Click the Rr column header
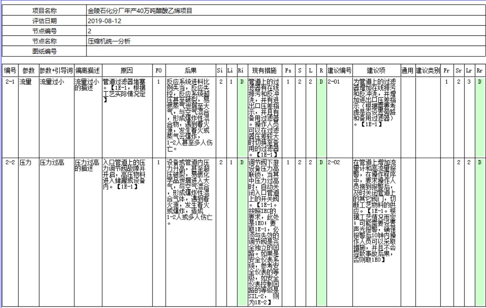This screenshot has width=486, height=308. tap(480, 70)
